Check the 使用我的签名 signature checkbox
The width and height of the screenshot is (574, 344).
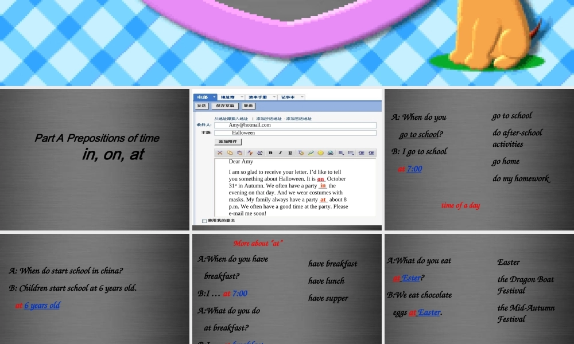tap(204, 220)
